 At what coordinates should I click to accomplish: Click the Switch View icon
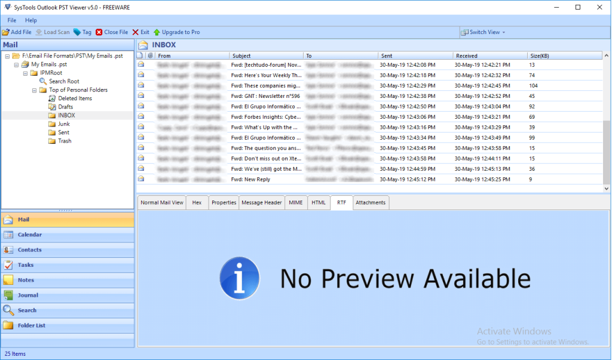click(x=464, y=32)
